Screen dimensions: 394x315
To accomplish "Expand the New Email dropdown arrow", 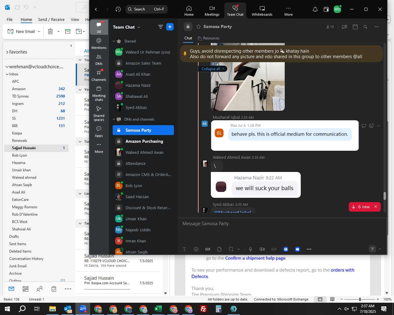I will coord(39,31).
